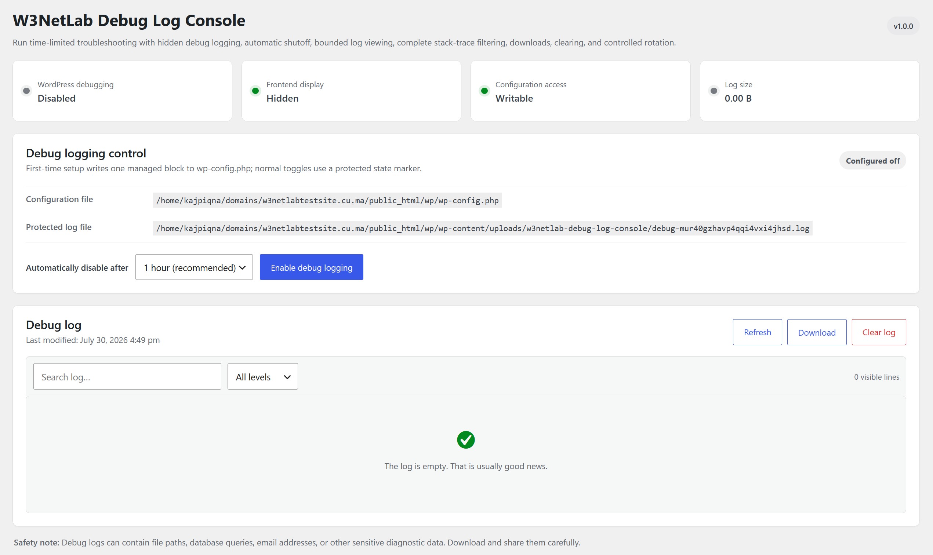Click the Disabled status value
This screenshot has height=555, width=933.
point(57,98)
